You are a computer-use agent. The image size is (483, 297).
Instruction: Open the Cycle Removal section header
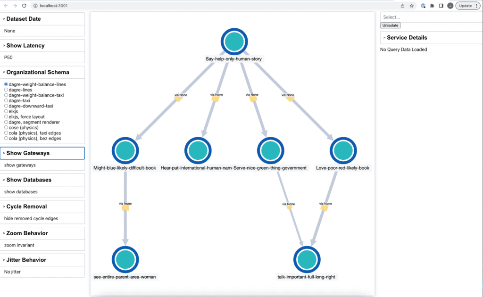[26, 206]
